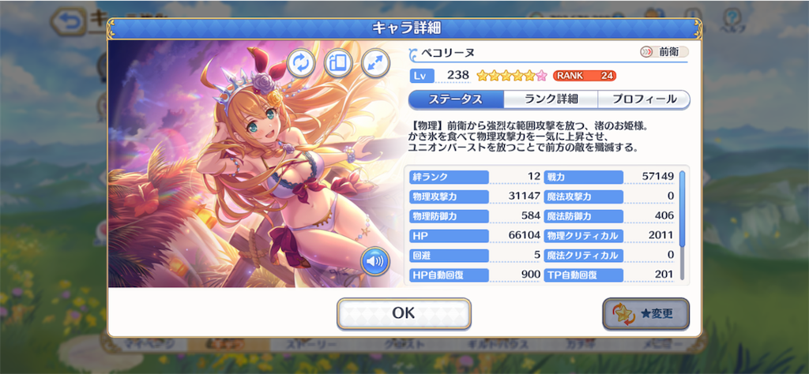This screenshot has height=374, width=809.
Task: Click the ★変更 star change button
Action: (646, 313)
